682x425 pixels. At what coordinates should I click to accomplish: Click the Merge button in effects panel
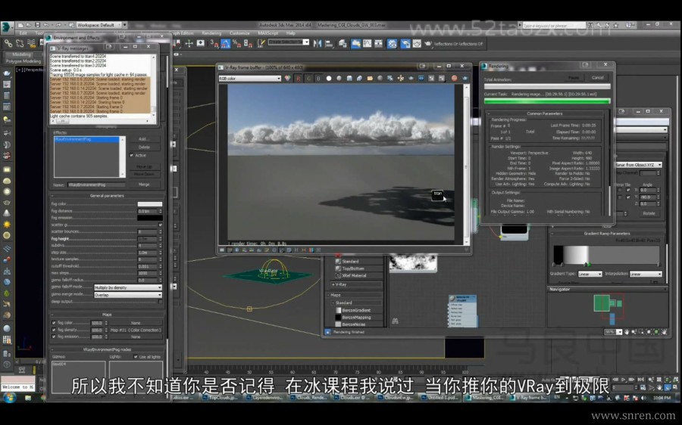[144, 185]
